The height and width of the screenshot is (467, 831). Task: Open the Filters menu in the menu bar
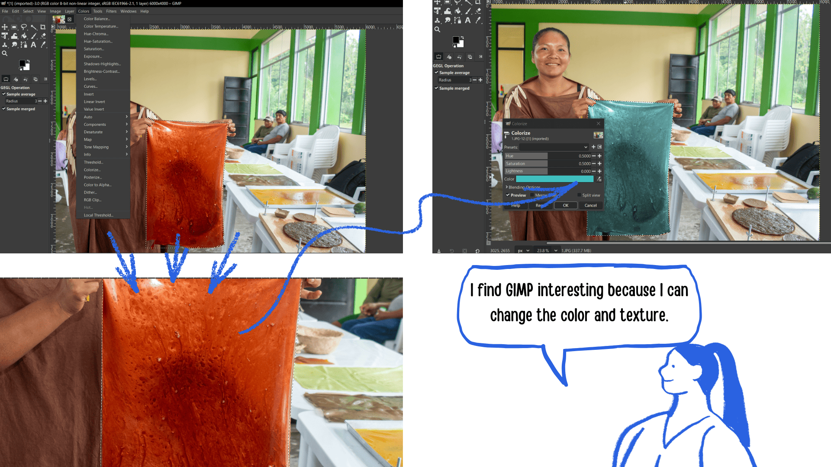111,11
